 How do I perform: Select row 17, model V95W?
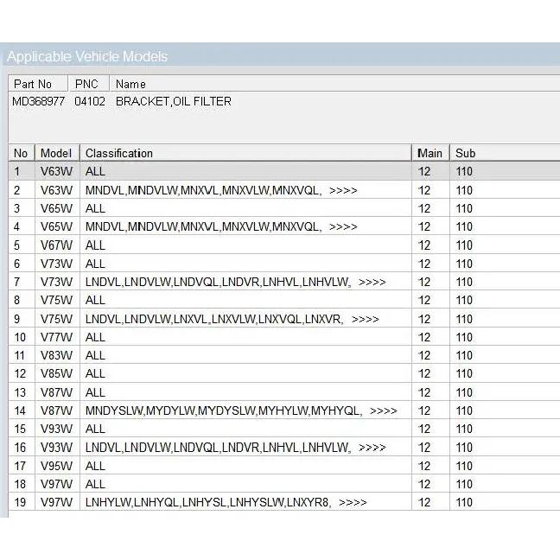(x=284, y=466)
